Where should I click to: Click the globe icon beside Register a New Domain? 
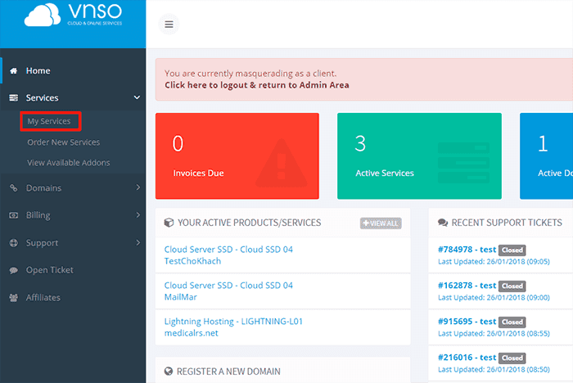tap(169, 372)
